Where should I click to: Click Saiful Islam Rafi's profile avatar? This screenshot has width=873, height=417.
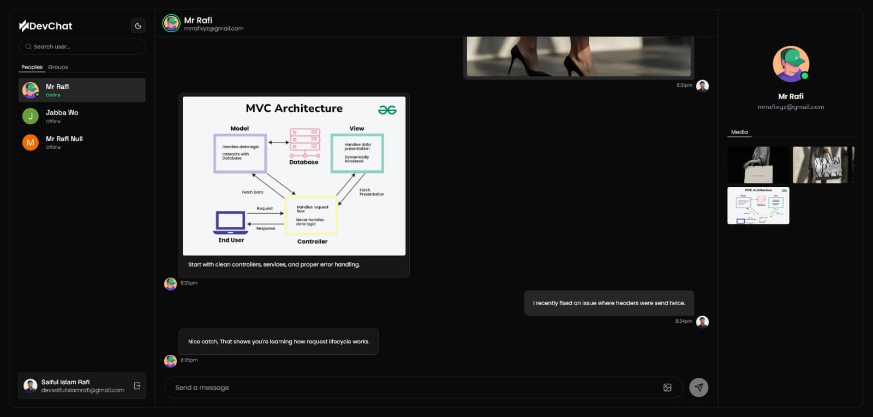click(x=31, y=386)
